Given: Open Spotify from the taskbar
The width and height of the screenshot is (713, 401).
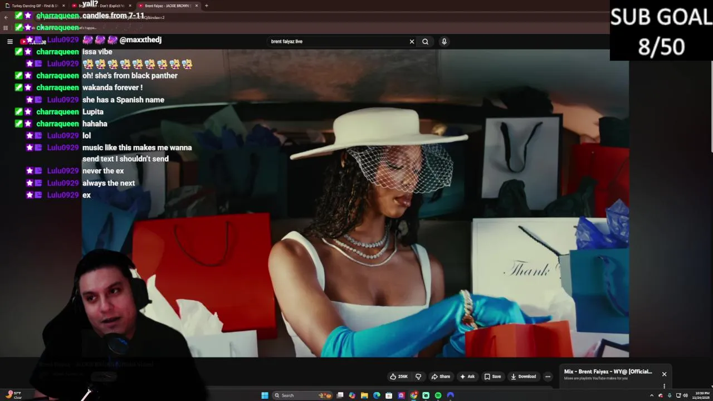Looking at the screenshot, I should 438,395.
